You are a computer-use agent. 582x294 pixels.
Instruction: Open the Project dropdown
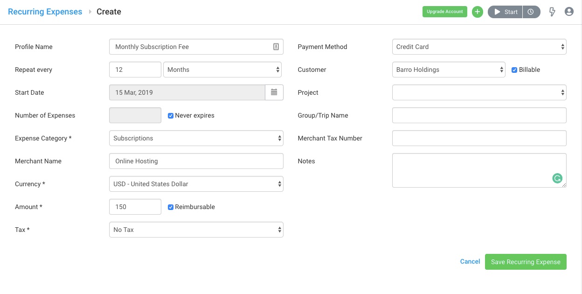[x=479, y=92]
